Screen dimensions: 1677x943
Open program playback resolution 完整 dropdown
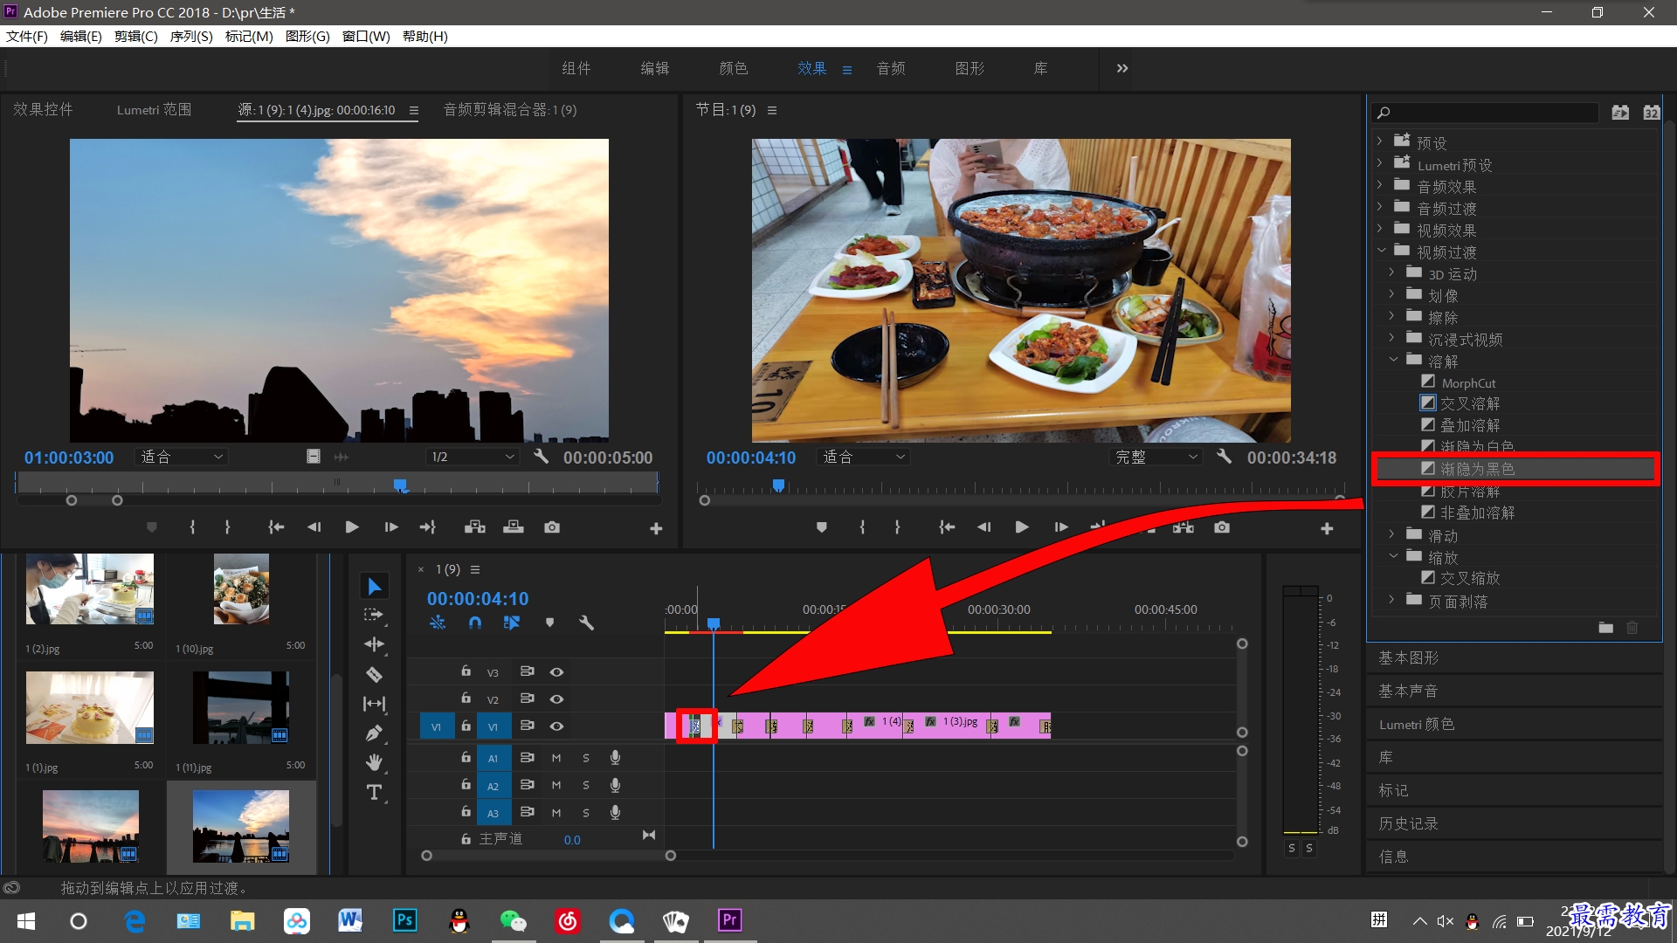[1156, 457]
